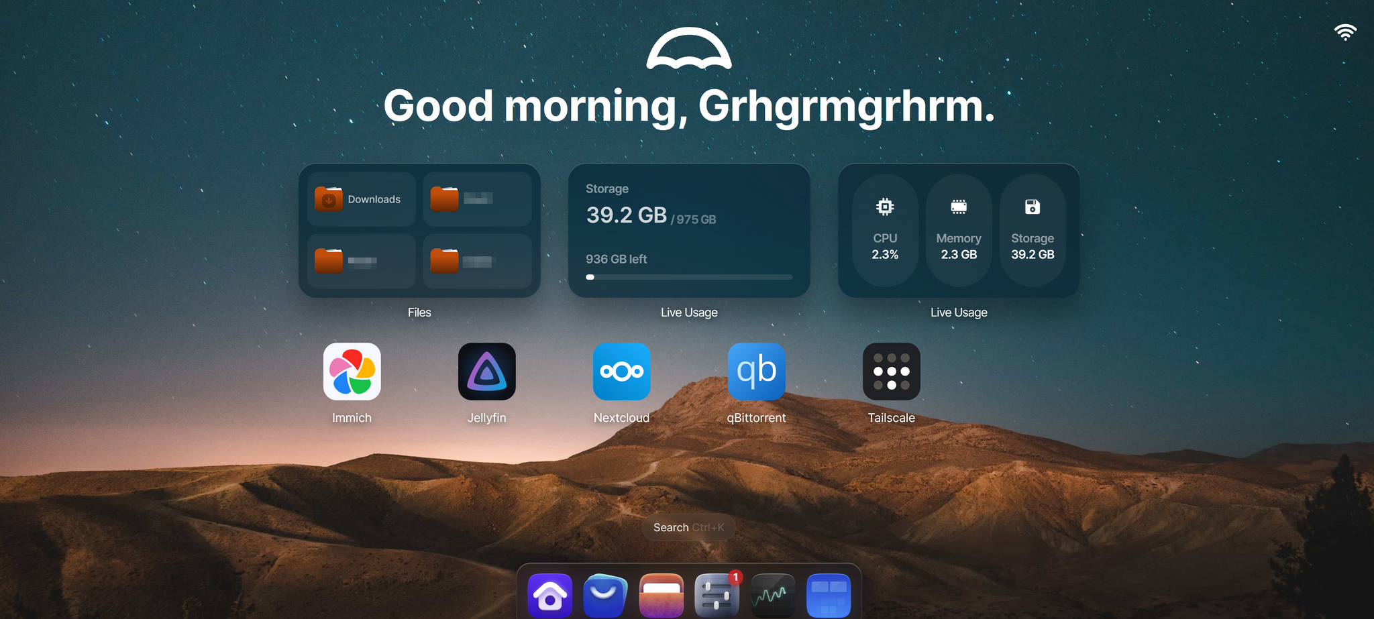Screen dimensions: 1374x619
Task: Open the Tailscale app
Action: (891, 372)
